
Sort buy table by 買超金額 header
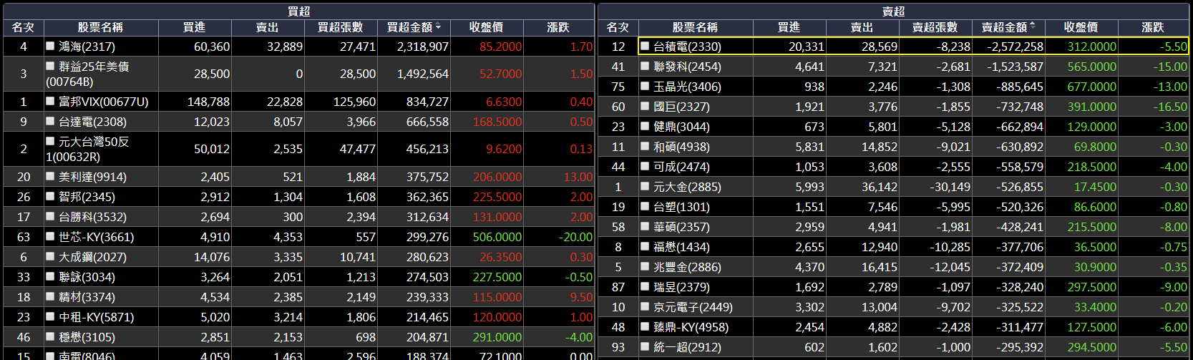click(413, 27)
